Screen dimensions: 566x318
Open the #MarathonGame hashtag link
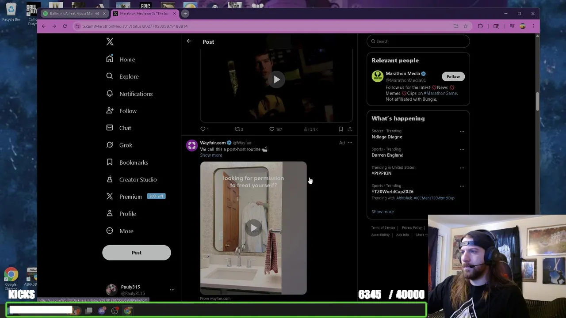coord(440,93)
